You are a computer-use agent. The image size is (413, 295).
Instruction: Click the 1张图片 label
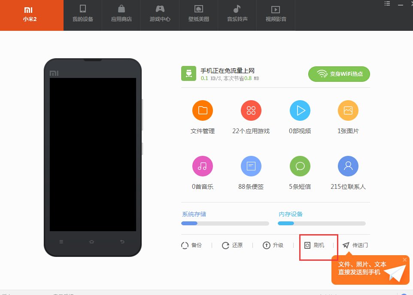[x=348, y=131]
